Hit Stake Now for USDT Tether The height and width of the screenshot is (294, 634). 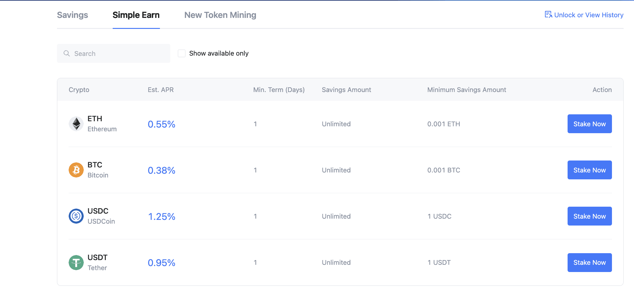[589, 262]
